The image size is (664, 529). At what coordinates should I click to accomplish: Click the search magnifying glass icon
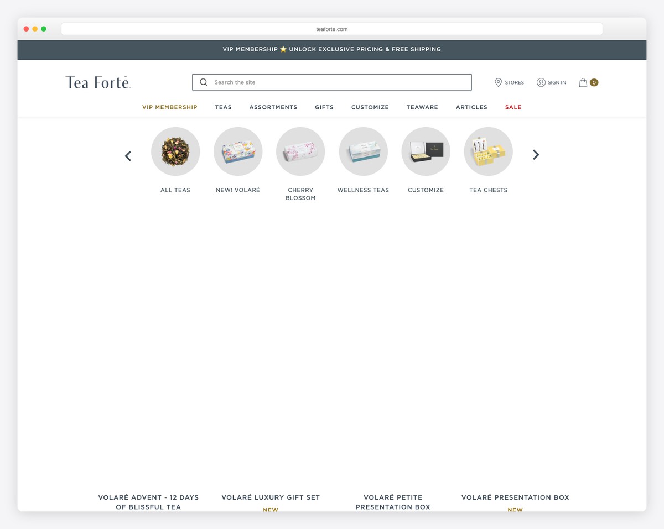tap(203, 82)
